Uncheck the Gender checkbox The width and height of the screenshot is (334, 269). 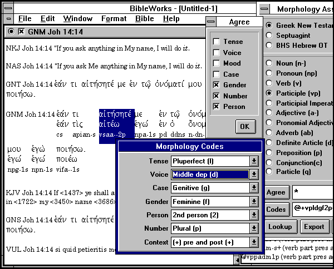pyautogui.click(x=216, y=85)
